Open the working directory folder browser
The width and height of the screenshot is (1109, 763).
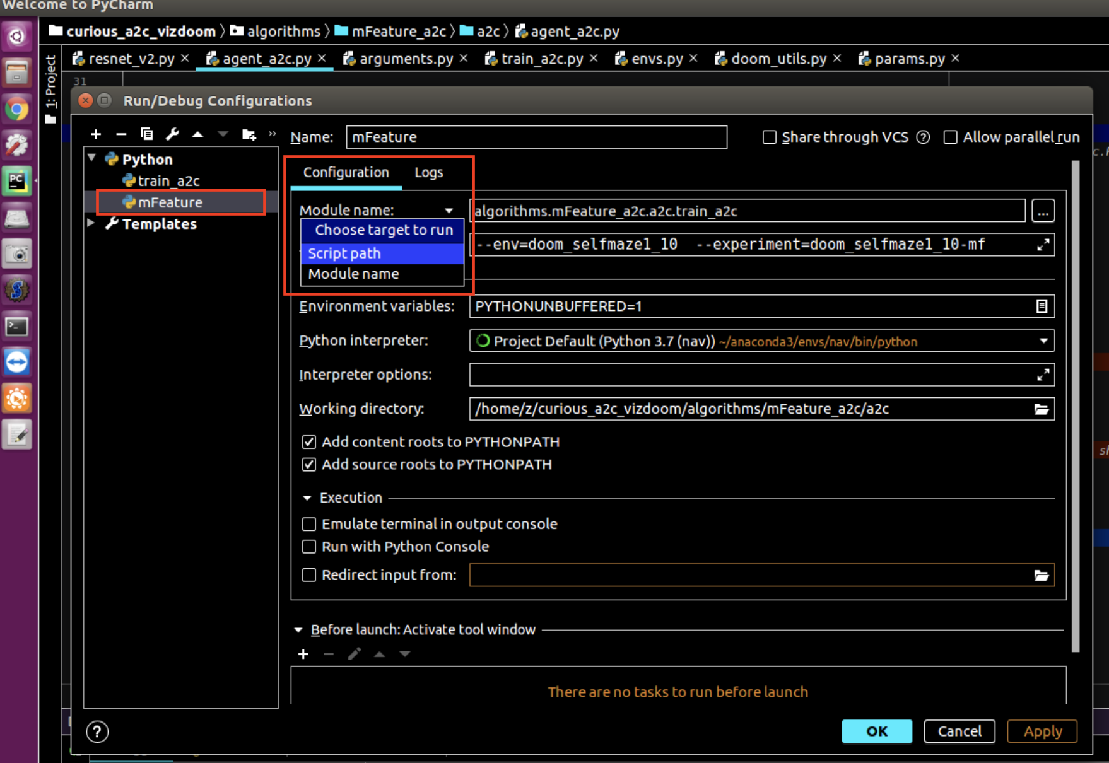click(1042, 409)
